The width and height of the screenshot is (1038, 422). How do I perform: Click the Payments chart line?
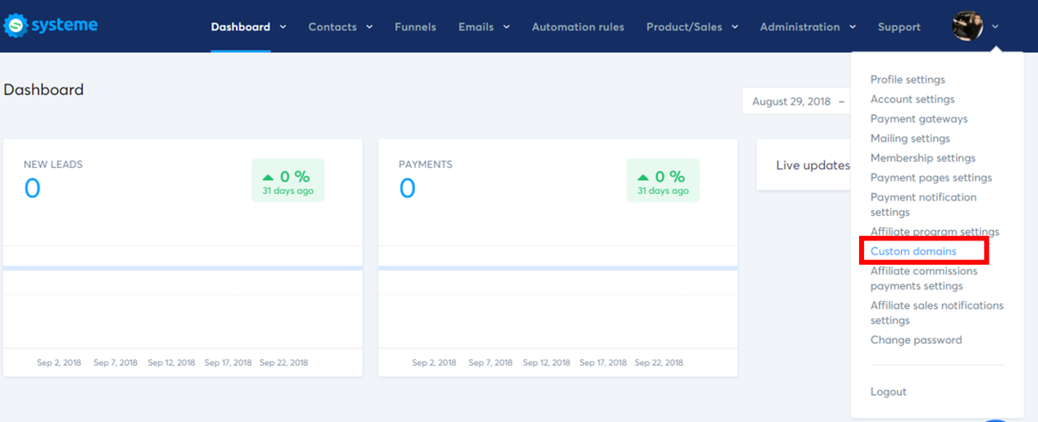point(558,268)
